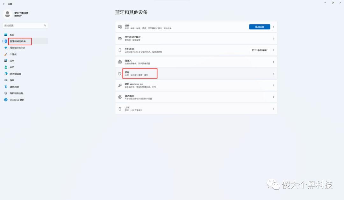Select 个性化 in the sidebar
This screenshot has height=200, width=344.
tap(13, 54)
